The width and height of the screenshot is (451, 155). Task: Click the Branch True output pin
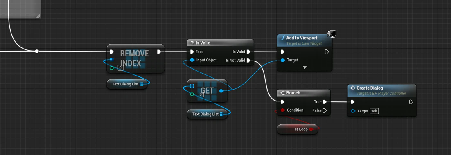[325, 102]
